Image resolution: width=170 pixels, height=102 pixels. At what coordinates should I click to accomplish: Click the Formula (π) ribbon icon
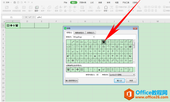tap(111, 9)
